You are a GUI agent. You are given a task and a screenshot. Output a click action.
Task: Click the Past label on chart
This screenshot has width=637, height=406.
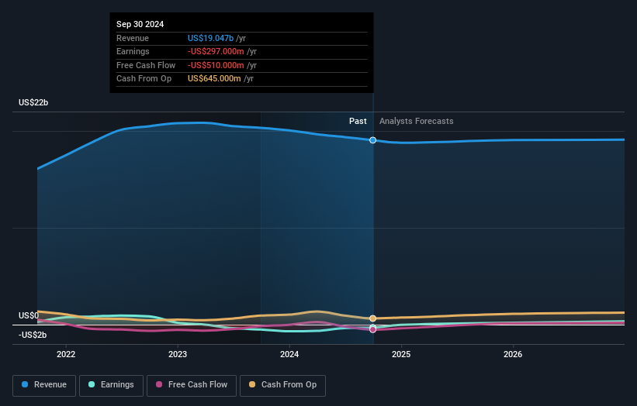[x=358, y=121]
